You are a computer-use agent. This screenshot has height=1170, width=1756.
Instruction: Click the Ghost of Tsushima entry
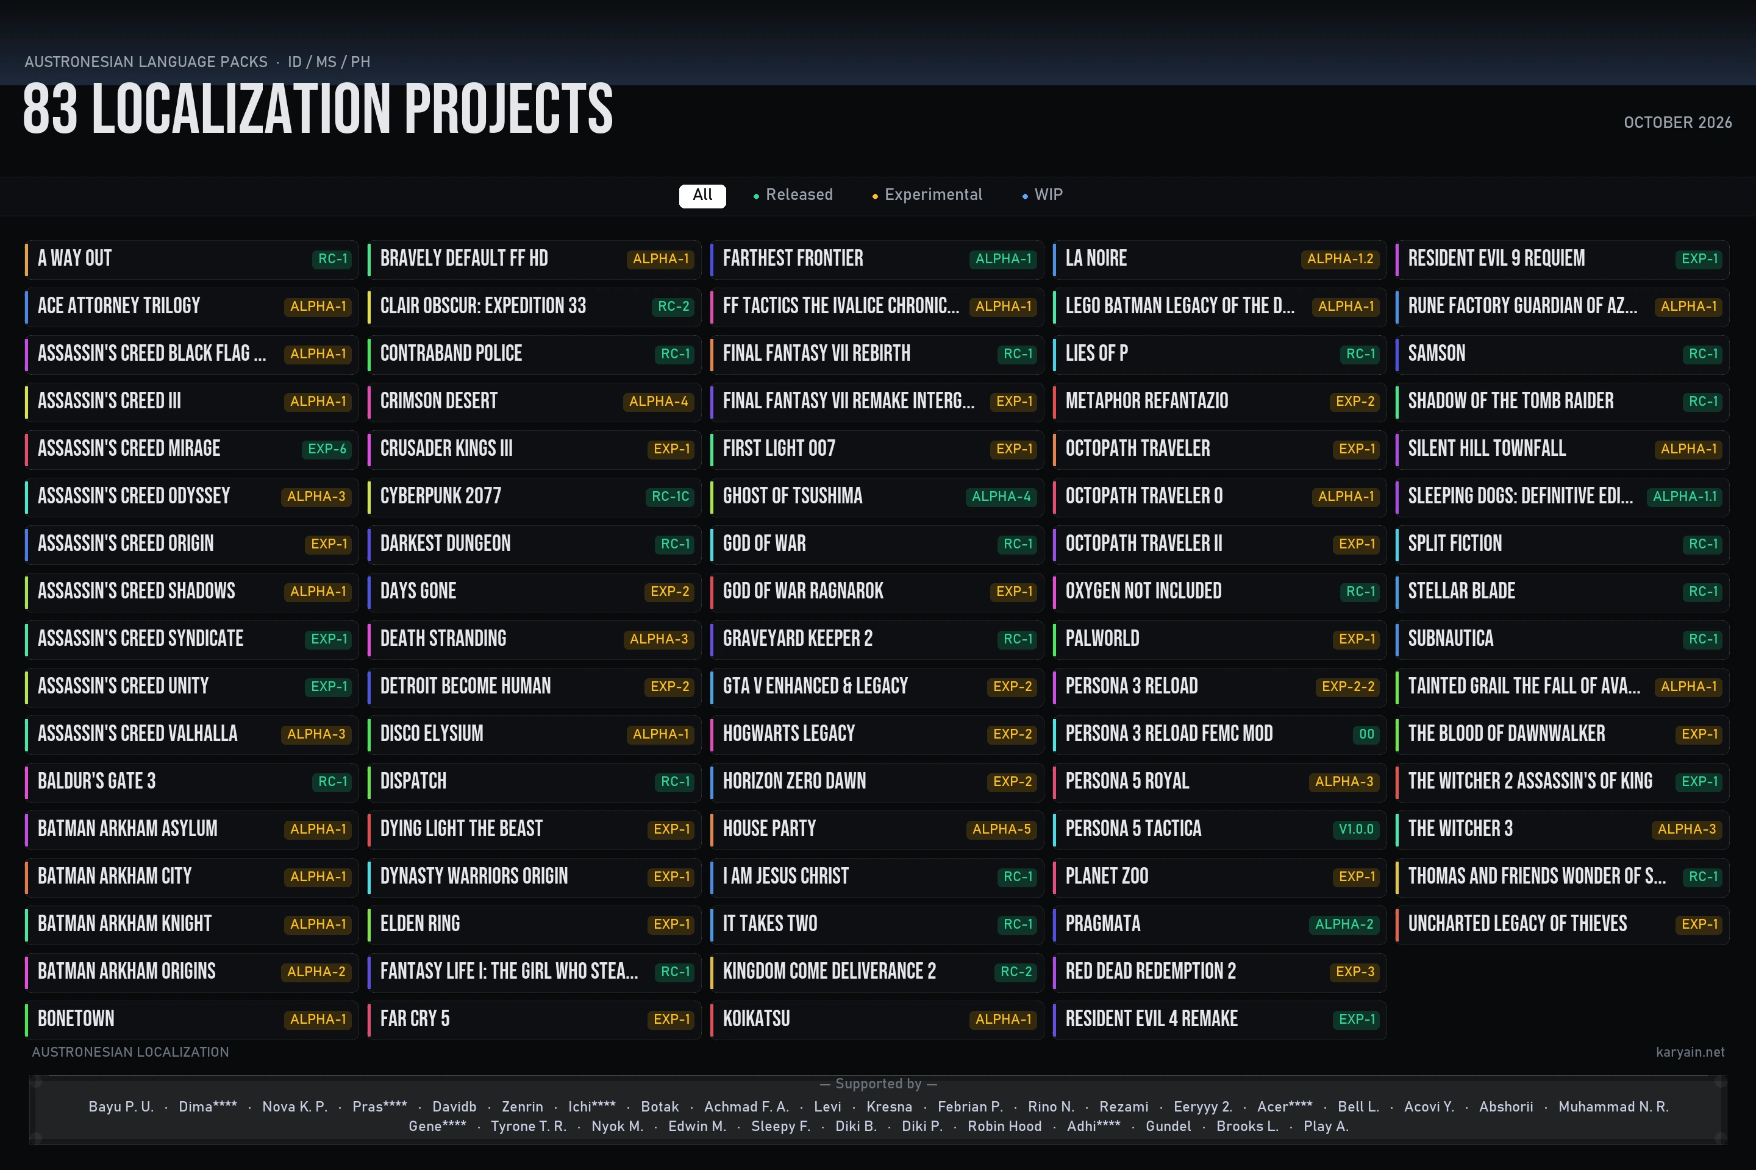tap(877, 497)
